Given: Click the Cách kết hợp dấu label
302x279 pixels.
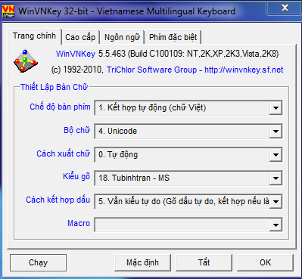Looking at the screenshot, I should [58, 200].
